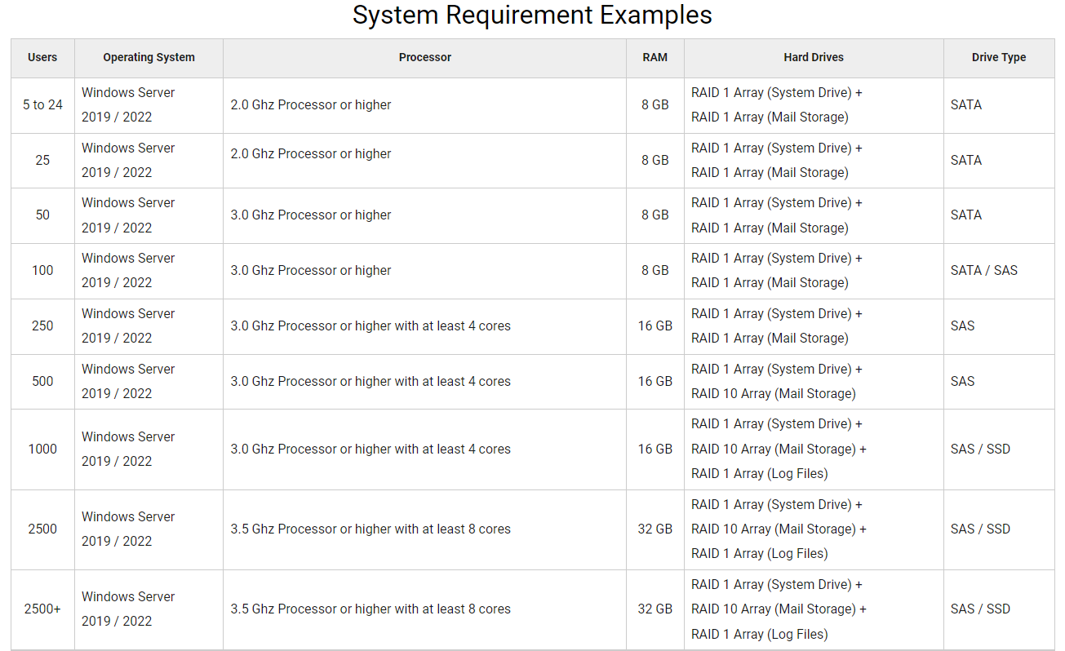1065x651 pixels.
Task: Click "2.0 Ghz Processor or higher" in the 5 to 24 row
Action: 311,105
